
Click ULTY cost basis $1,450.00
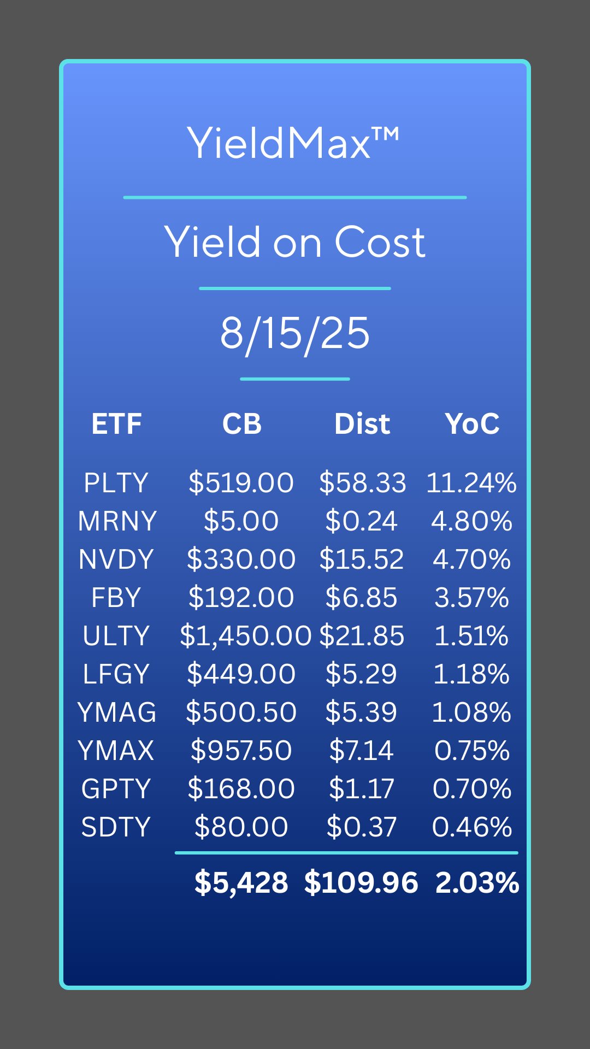[245, 636]
